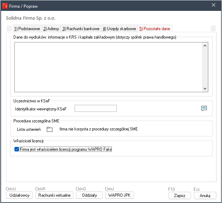
Task: Click the Pozostałe dane tab
Action: (x=154, y=29)
